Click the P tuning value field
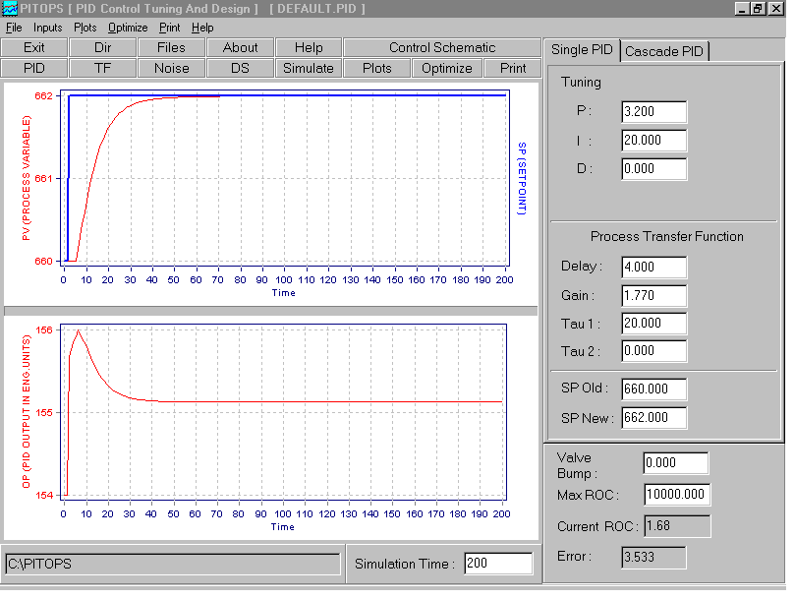 click(x=653, y=112)
